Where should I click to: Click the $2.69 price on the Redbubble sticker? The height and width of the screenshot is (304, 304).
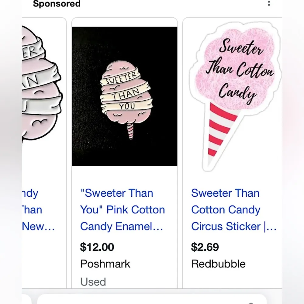(204, 247)
